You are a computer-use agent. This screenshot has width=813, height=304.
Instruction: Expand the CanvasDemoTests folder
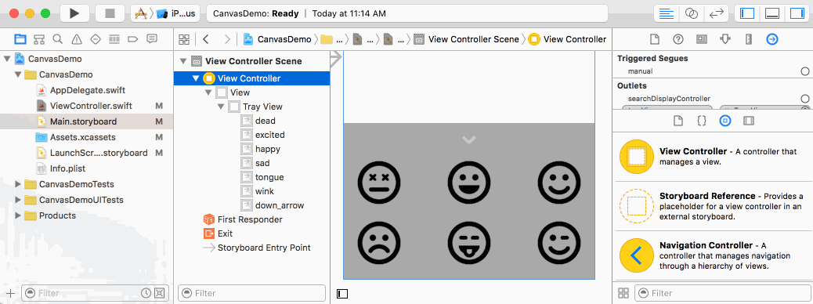coord(19,184)
